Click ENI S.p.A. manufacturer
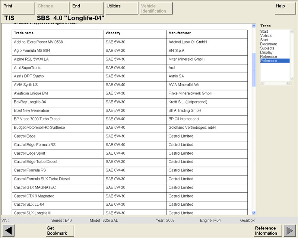Viewport: 298px width, 238px height. (177, 51)
